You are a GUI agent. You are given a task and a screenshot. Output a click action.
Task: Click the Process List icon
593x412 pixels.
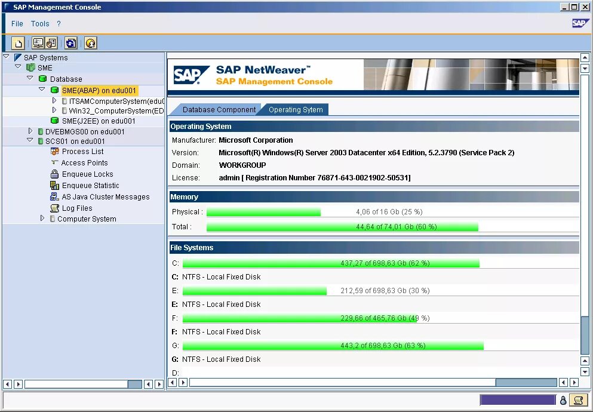(55, 151)
